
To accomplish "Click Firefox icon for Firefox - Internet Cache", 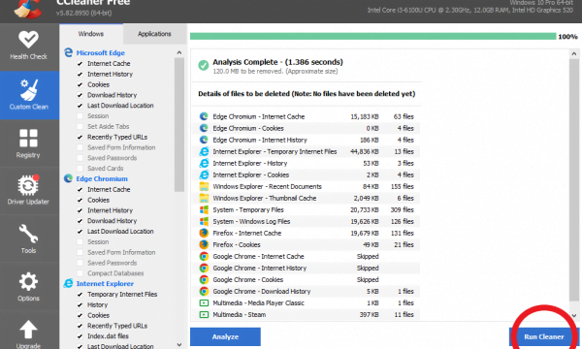I will tap(204, 233).
